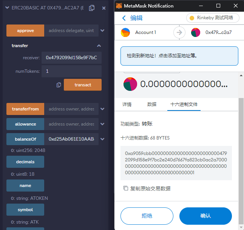Call the name function
This screenshot has height=230, width=244.
click(x=25, y=186)
